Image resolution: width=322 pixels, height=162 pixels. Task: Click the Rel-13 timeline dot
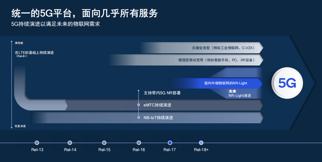tap(37, 143)
